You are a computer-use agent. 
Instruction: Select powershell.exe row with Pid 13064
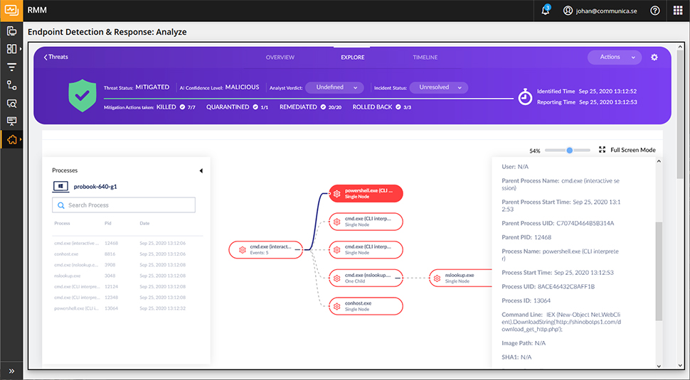pos(127,308)
